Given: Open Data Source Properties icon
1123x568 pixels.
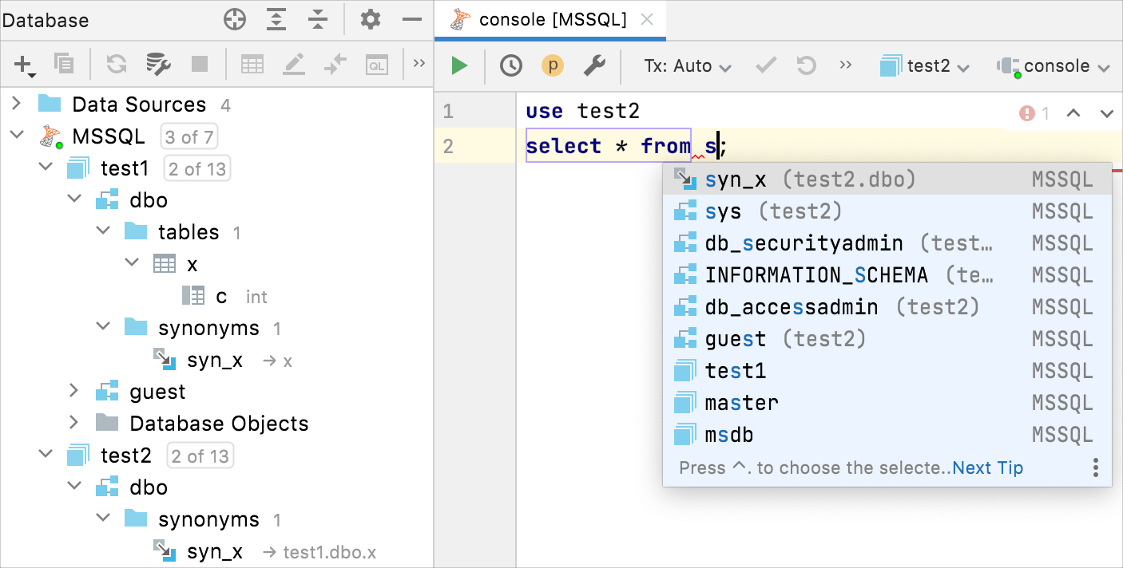Looking at the screenshot, I should pos(158,65).
